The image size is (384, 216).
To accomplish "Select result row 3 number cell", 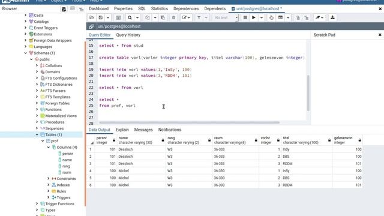I will 91,164.
